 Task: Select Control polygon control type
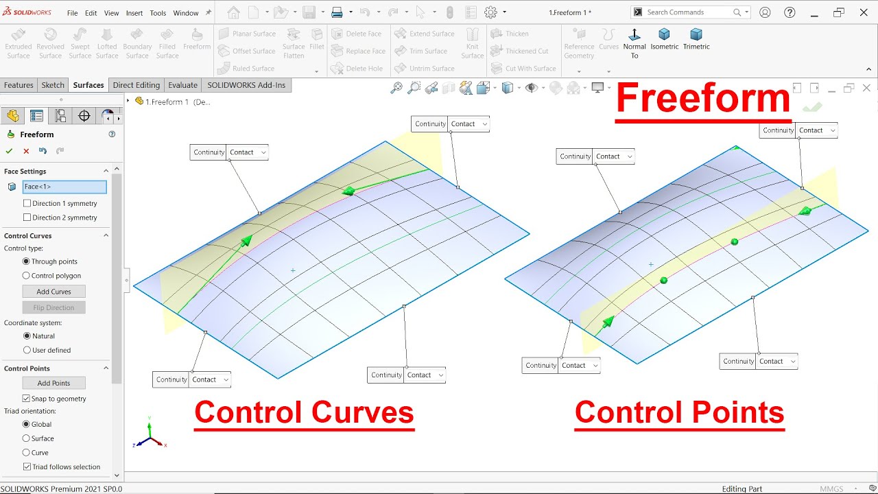[26, 276]
